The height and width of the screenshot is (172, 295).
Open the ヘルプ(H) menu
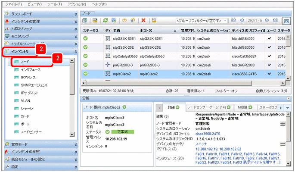99,4
